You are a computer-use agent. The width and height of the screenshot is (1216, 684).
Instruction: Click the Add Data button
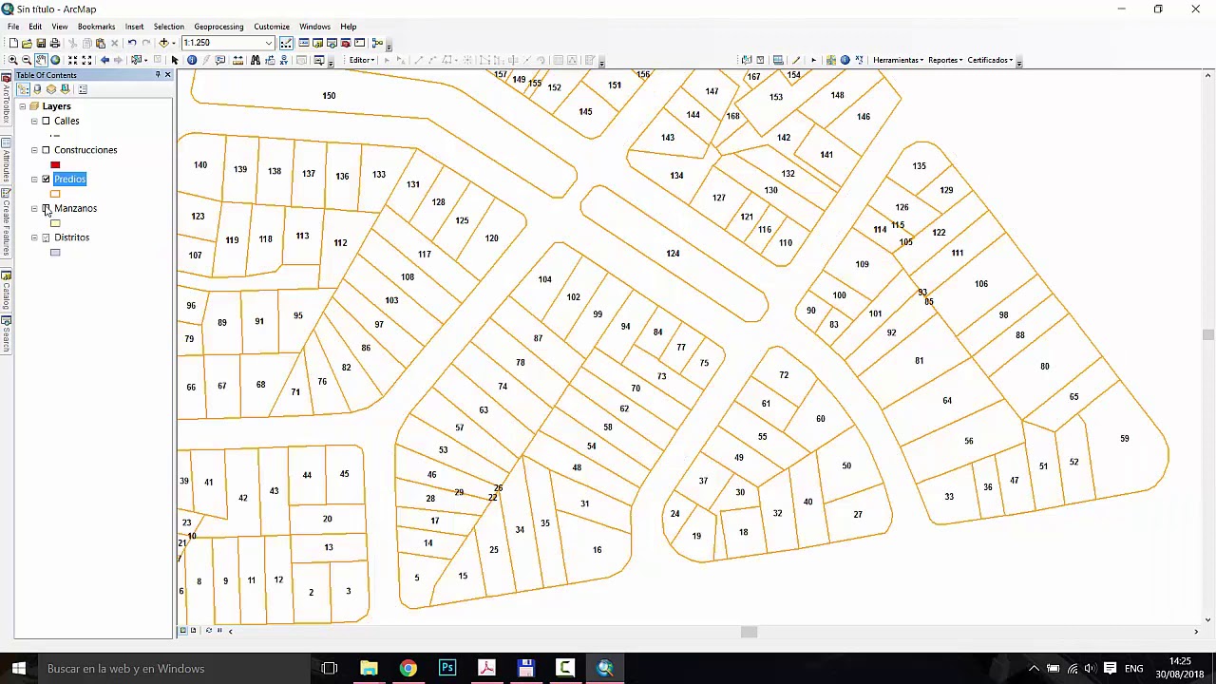point(163,43)
